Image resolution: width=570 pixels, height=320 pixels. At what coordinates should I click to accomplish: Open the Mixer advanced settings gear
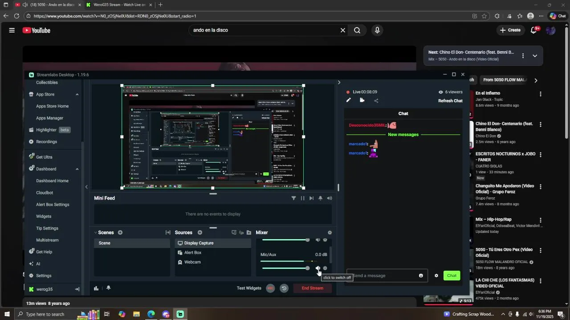coord(330,232)
